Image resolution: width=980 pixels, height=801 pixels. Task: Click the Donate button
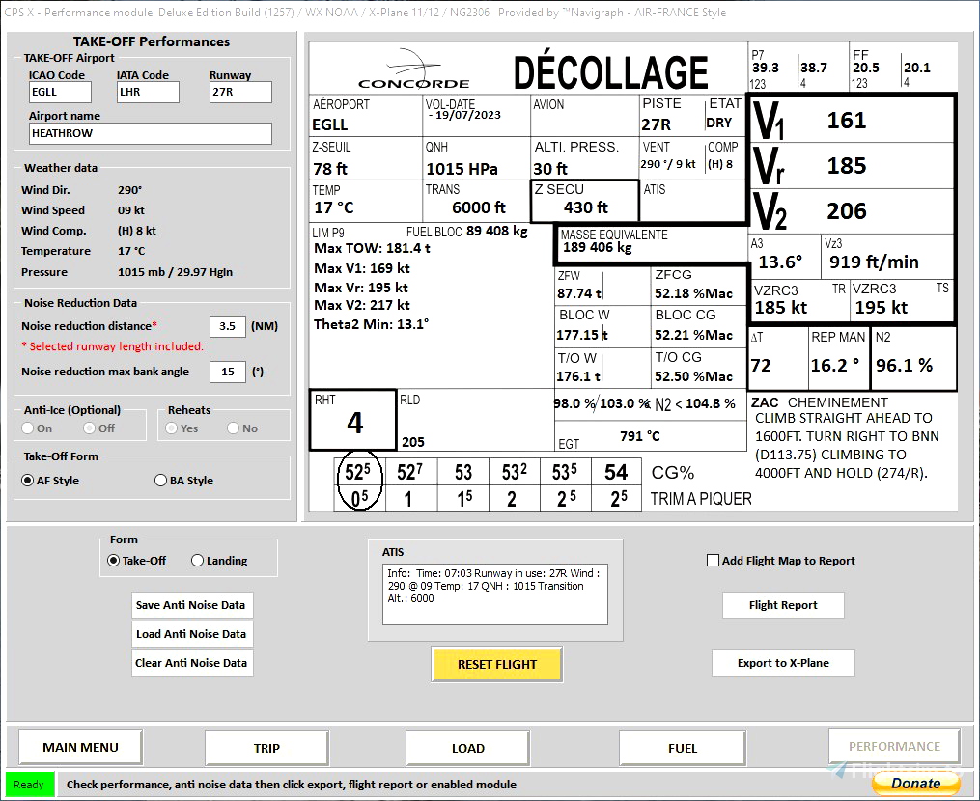[916, 784]
